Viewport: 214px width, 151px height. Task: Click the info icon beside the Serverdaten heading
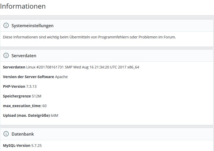6,56
